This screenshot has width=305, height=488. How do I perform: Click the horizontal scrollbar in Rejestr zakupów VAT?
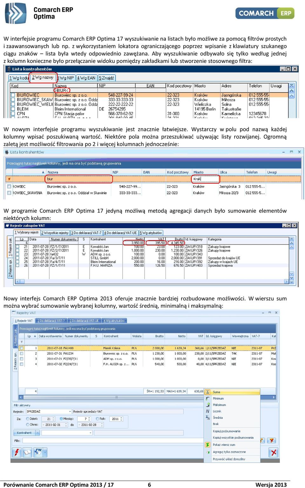(x=152, y=281)
